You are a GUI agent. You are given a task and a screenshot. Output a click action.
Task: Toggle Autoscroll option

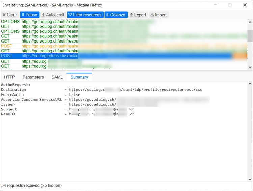(x=53, y=15)
